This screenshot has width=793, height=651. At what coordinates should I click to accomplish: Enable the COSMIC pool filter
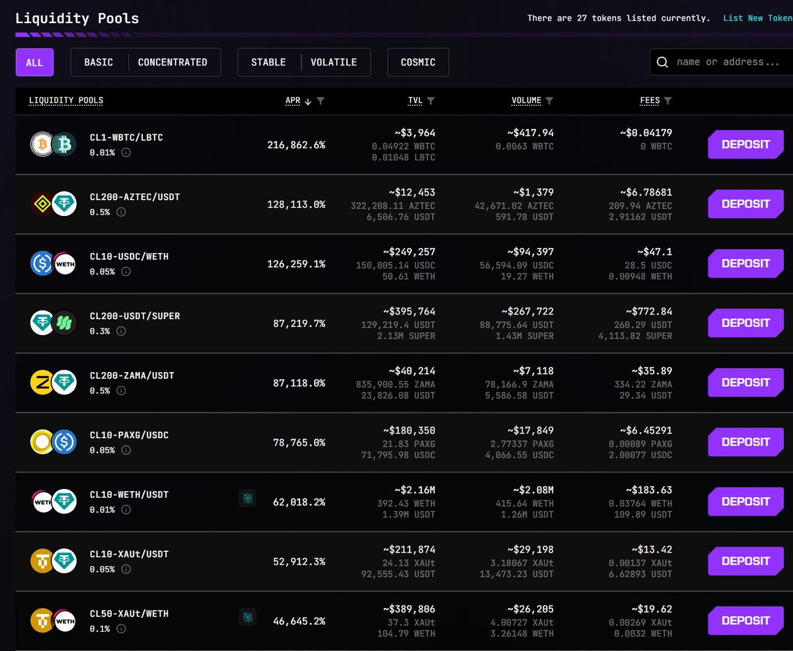pos(418,62)
